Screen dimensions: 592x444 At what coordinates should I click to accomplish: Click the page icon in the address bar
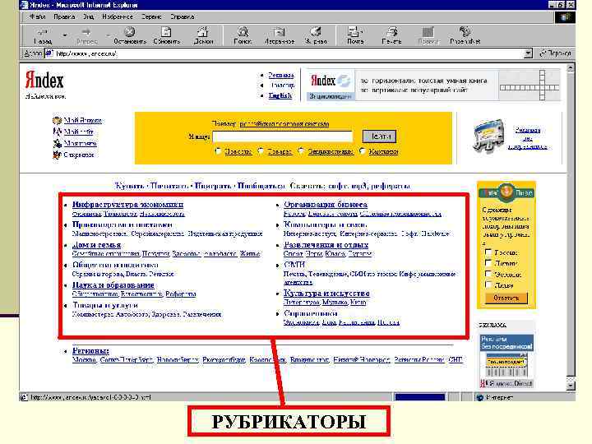pos(49,53)
